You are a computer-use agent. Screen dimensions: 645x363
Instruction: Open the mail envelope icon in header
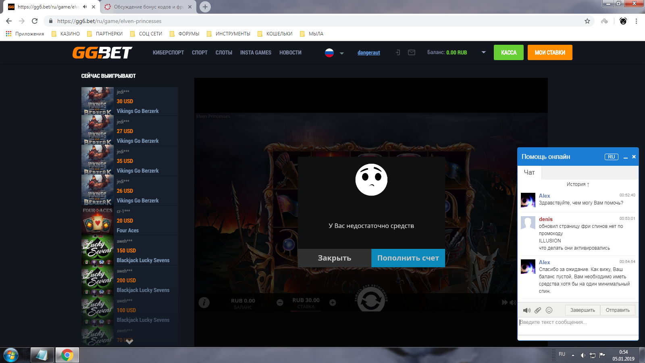412,52
